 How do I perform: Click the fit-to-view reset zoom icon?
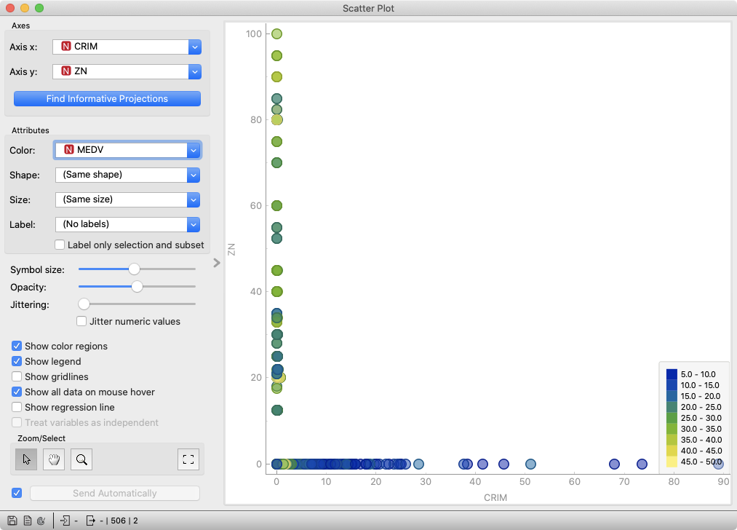click(188, 459)
